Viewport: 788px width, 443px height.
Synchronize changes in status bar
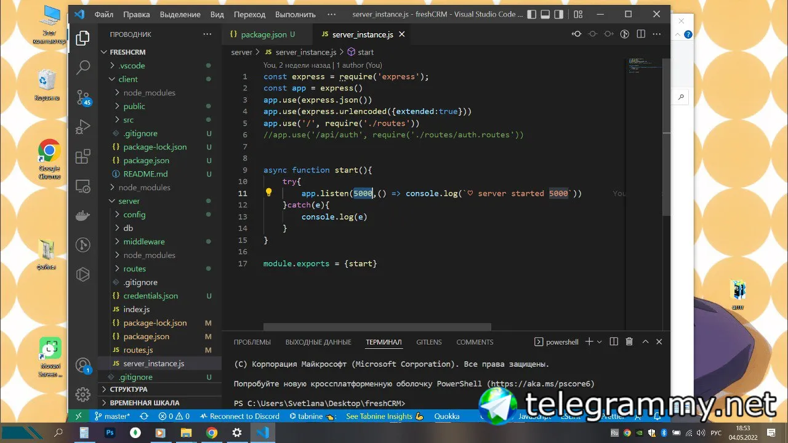coord(144,416)
